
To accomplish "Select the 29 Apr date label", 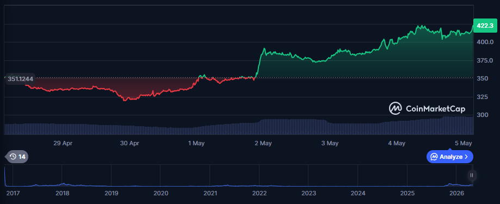I will tap(63, 143).
